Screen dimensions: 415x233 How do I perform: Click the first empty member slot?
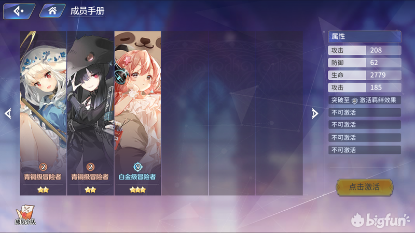[x=185, y=113]
